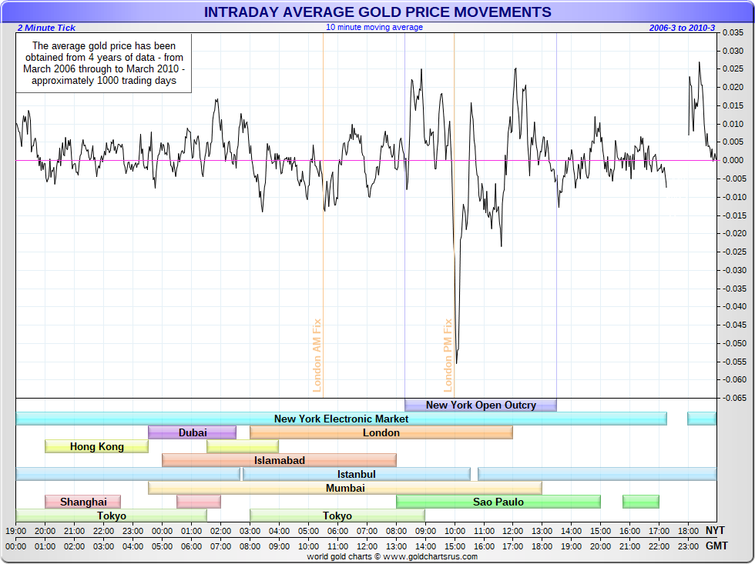Select 10:00 on the NYT time axis
Screen dimensions: 755x564
point(455,532)
